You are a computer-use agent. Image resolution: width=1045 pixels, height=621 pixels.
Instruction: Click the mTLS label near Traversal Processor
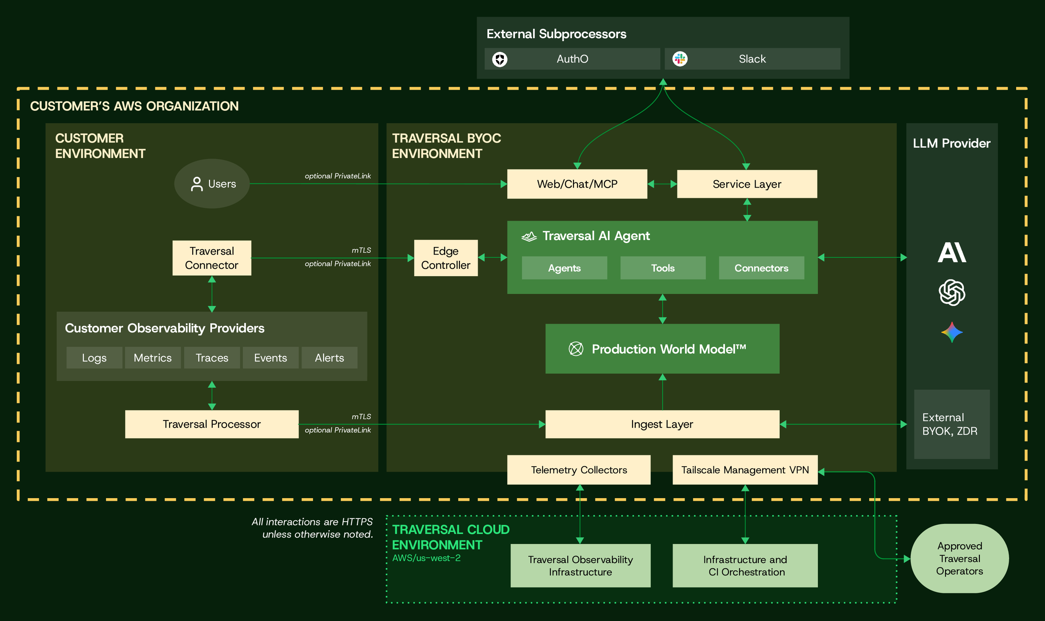[x=361, y=417]
